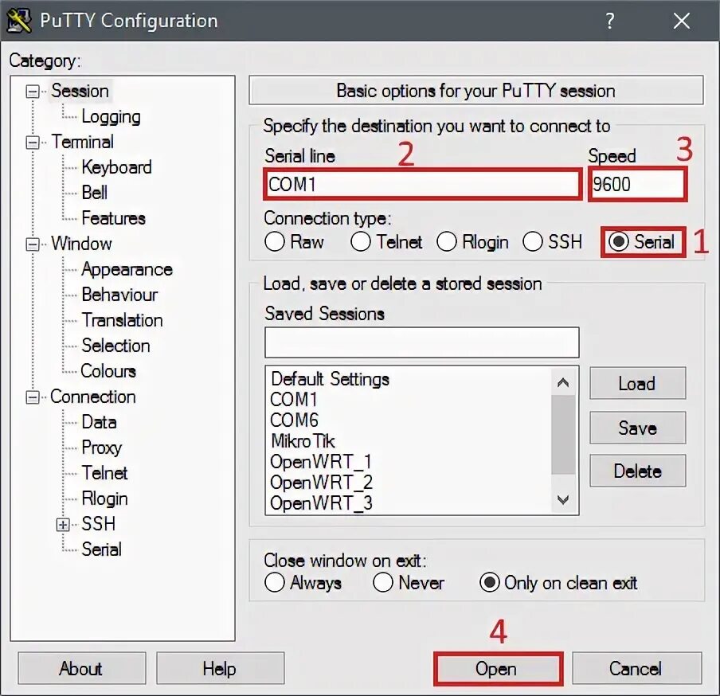The image size is (720, 696).
Task: Select Default Settings in saved sessions
Action: point(330,379)
